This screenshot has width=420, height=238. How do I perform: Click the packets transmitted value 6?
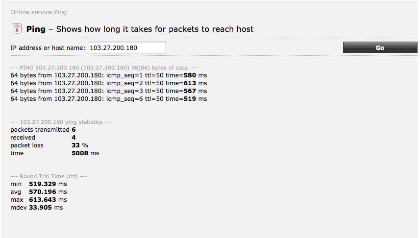point(74,130)
